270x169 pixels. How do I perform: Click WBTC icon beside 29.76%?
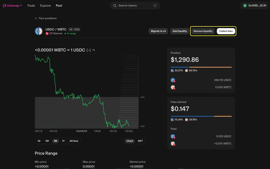click(186, 120)
